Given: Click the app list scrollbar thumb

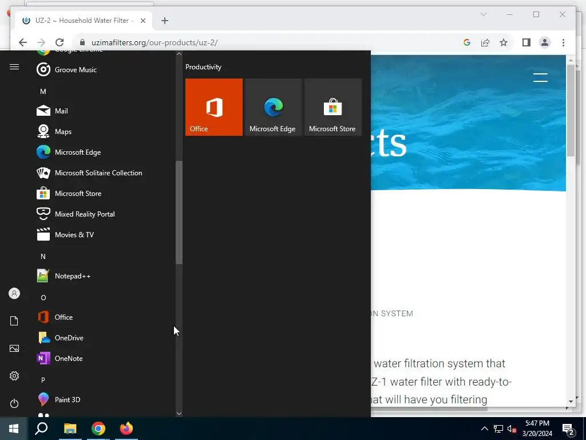Looking at the screenshot, I should coord(179,213).
